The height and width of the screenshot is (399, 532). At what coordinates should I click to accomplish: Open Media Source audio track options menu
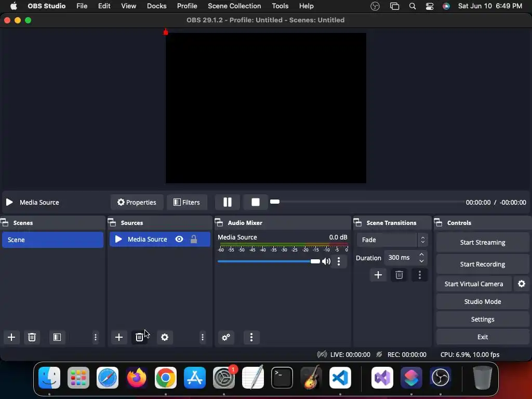click(339, 261)
